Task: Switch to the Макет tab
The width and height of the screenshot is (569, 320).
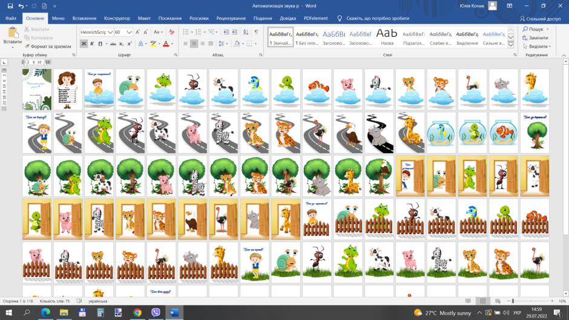Action: coord(144,18)
